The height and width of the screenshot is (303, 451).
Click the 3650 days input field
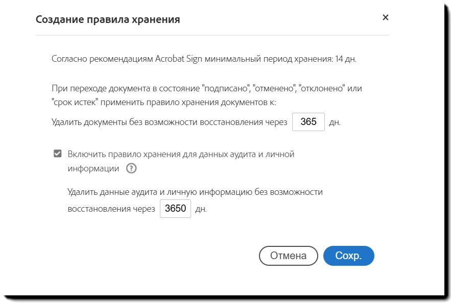pos(175,209)
